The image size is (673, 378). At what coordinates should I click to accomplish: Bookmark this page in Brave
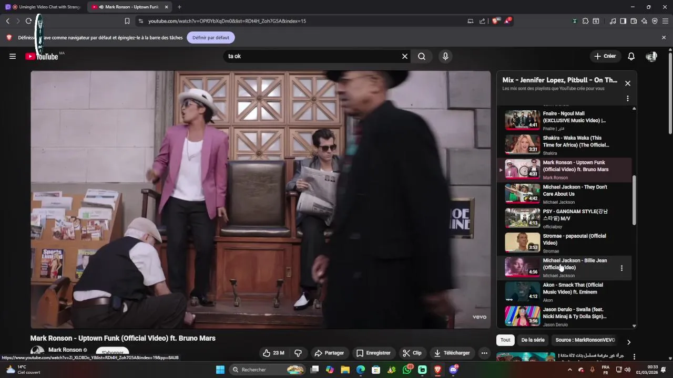pos(127,21)
